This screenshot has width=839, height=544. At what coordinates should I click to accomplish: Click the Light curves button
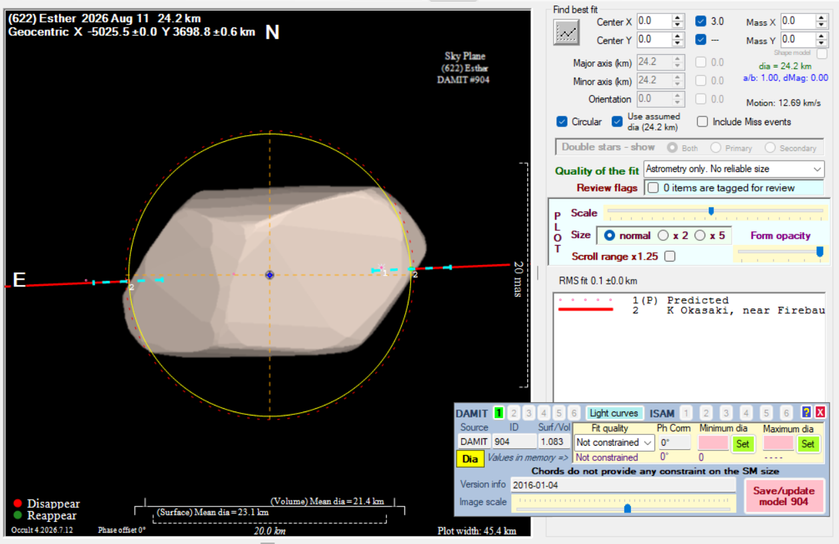(x=614, y=414)
